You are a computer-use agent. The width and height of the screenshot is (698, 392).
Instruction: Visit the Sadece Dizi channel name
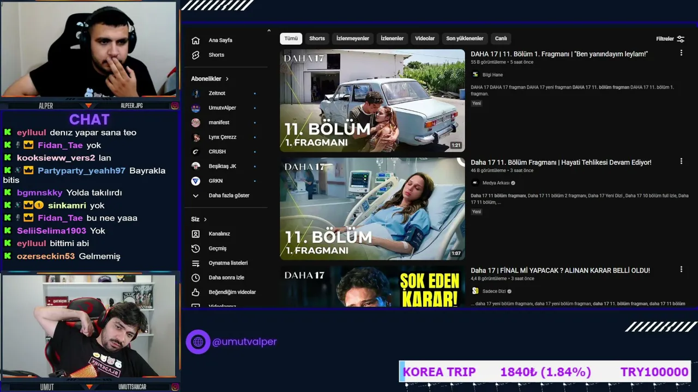pyautogui.click(x=494, y=291)
